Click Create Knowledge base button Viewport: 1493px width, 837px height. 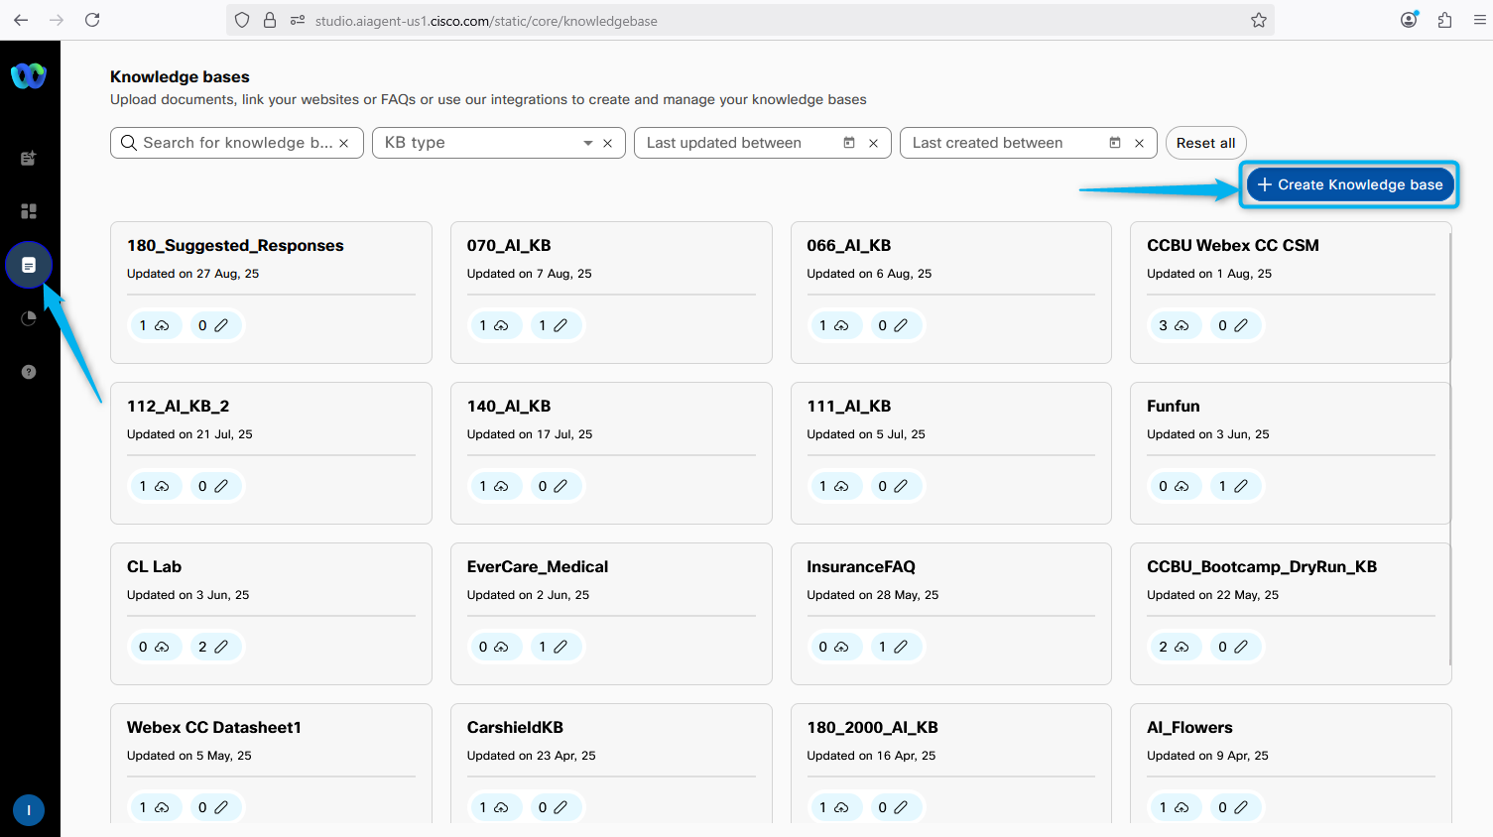[x=1349, y=184]
